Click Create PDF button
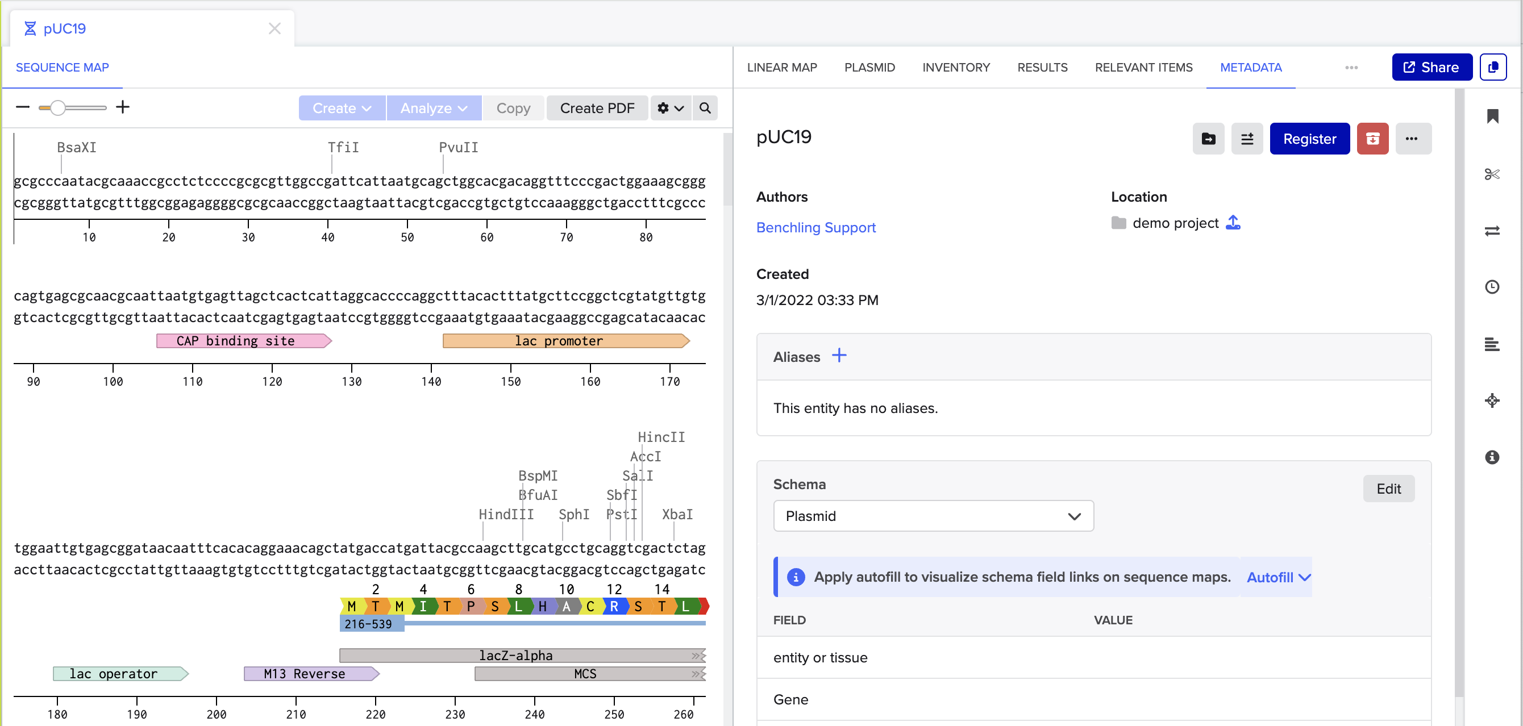 597,108
